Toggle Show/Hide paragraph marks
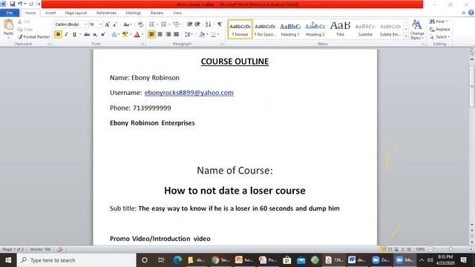This screenshot has width=475, height=267. (220, 24)
